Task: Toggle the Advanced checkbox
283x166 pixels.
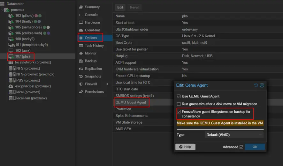Action: pyautogui.click(x=241, y=147)
